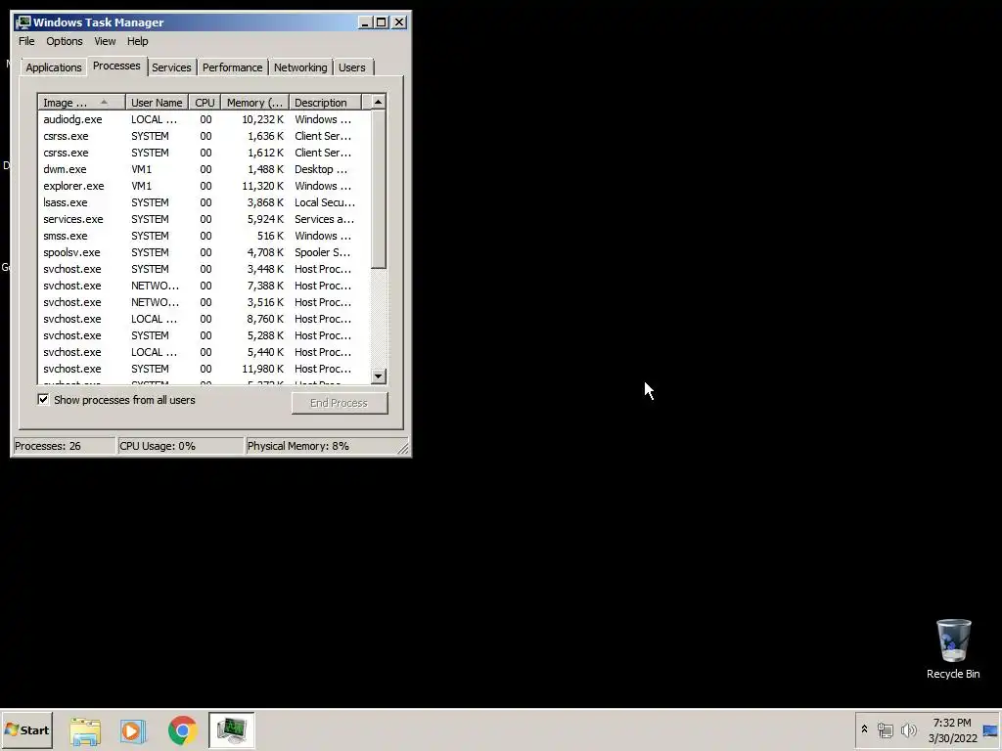
Task: Select svchost.exe using 5,288 K
Action: coord(204,335)
